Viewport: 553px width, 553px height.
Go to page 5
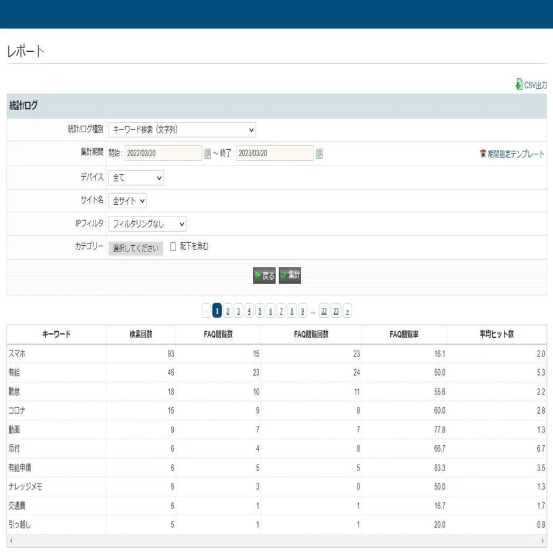[260, 311]
